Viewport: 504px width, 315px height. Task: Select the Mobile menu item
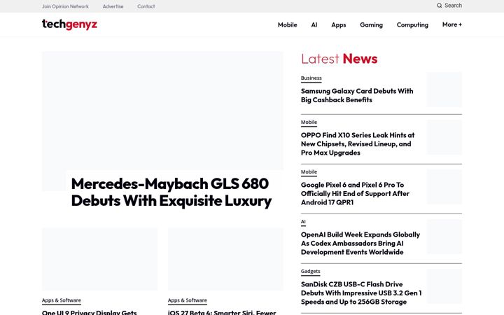pos(288,24)
